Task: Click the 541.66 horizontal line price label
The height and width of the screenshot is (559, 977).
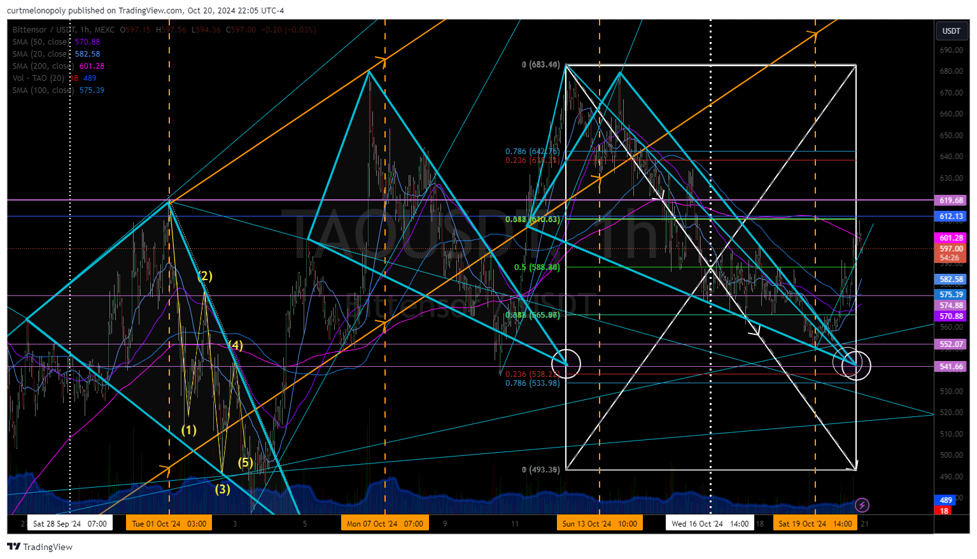Action: pos(951,367)
